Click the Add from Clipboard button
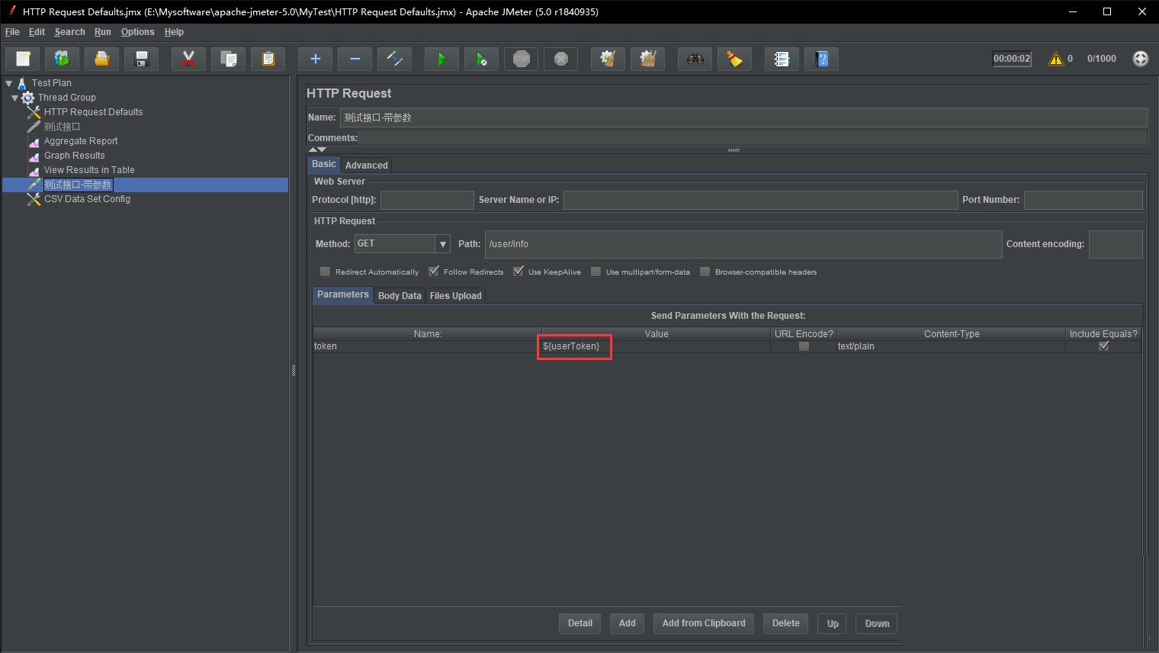 pos(703,623)
